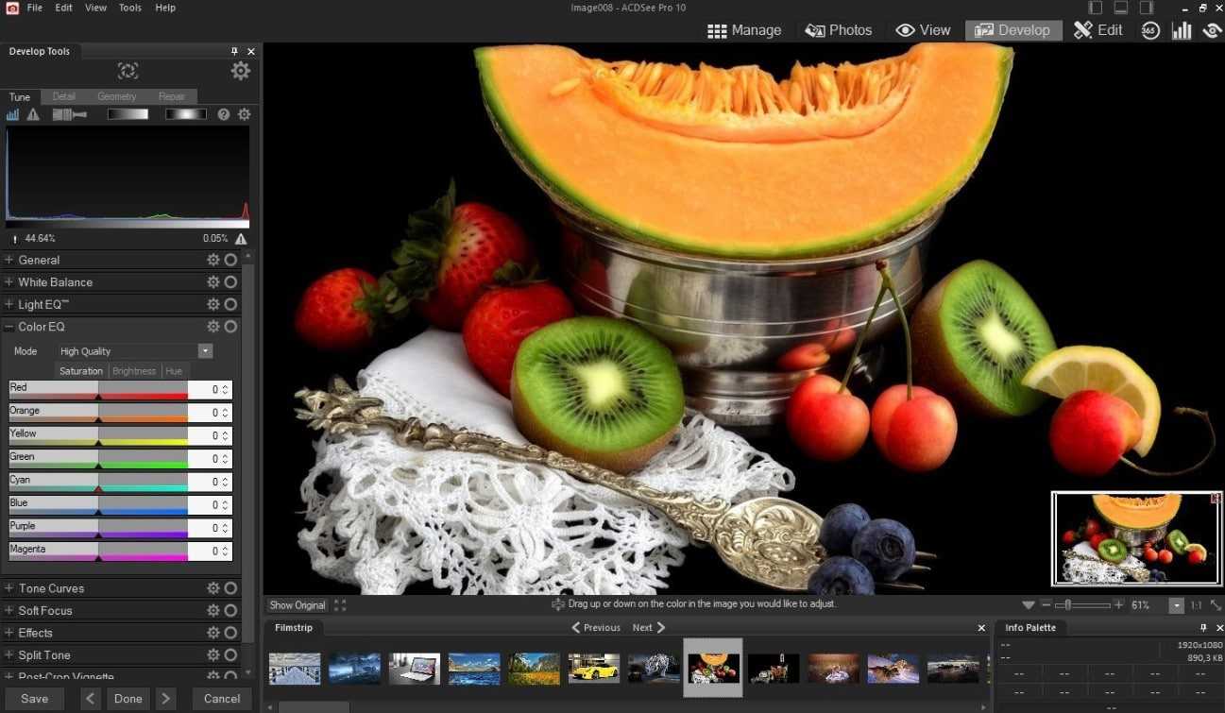Open the White Balance settings gear
Screen dimensions: 1225x713
coord(213,281)
